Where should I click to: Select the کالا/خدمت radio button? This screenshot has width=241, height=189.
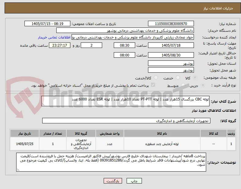tap(156, 78)
